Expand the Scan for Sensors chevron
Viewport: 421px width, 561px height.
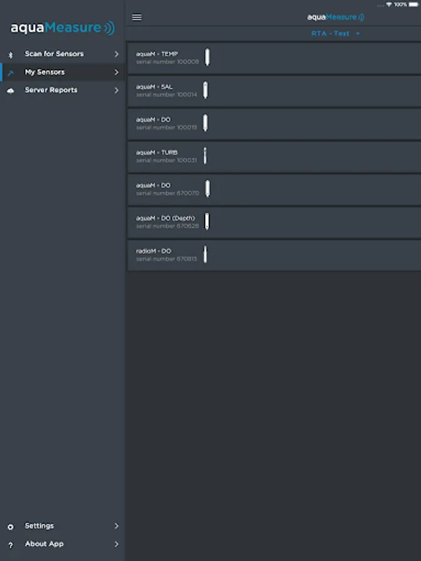pyautogui.click(x=117, y=54)
